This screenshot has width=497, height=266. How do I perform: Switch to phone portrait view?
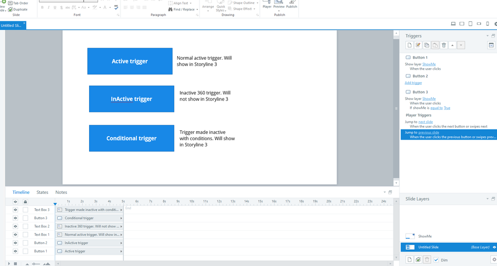(488, 24)
